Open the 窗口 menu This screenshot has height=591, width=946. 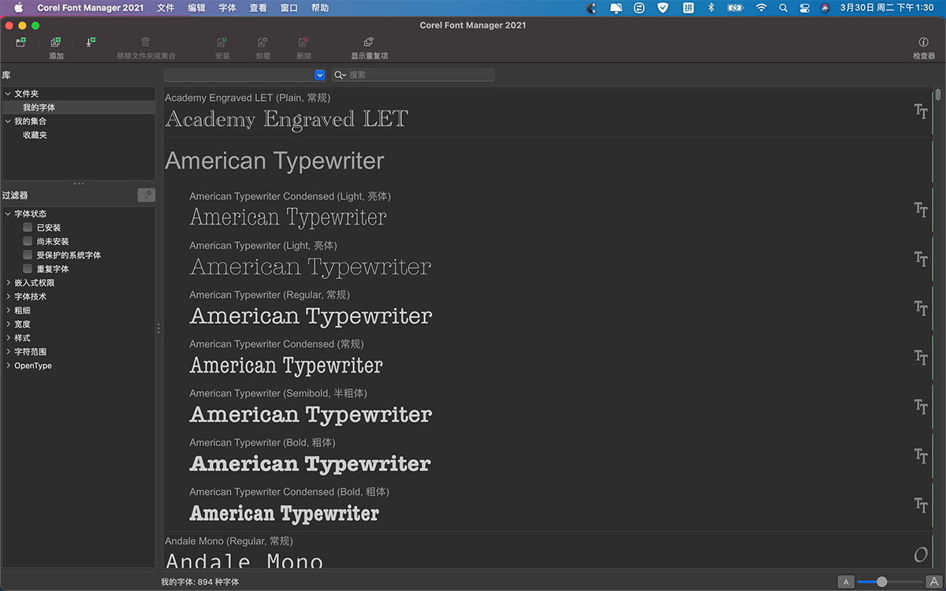point(289,7)
